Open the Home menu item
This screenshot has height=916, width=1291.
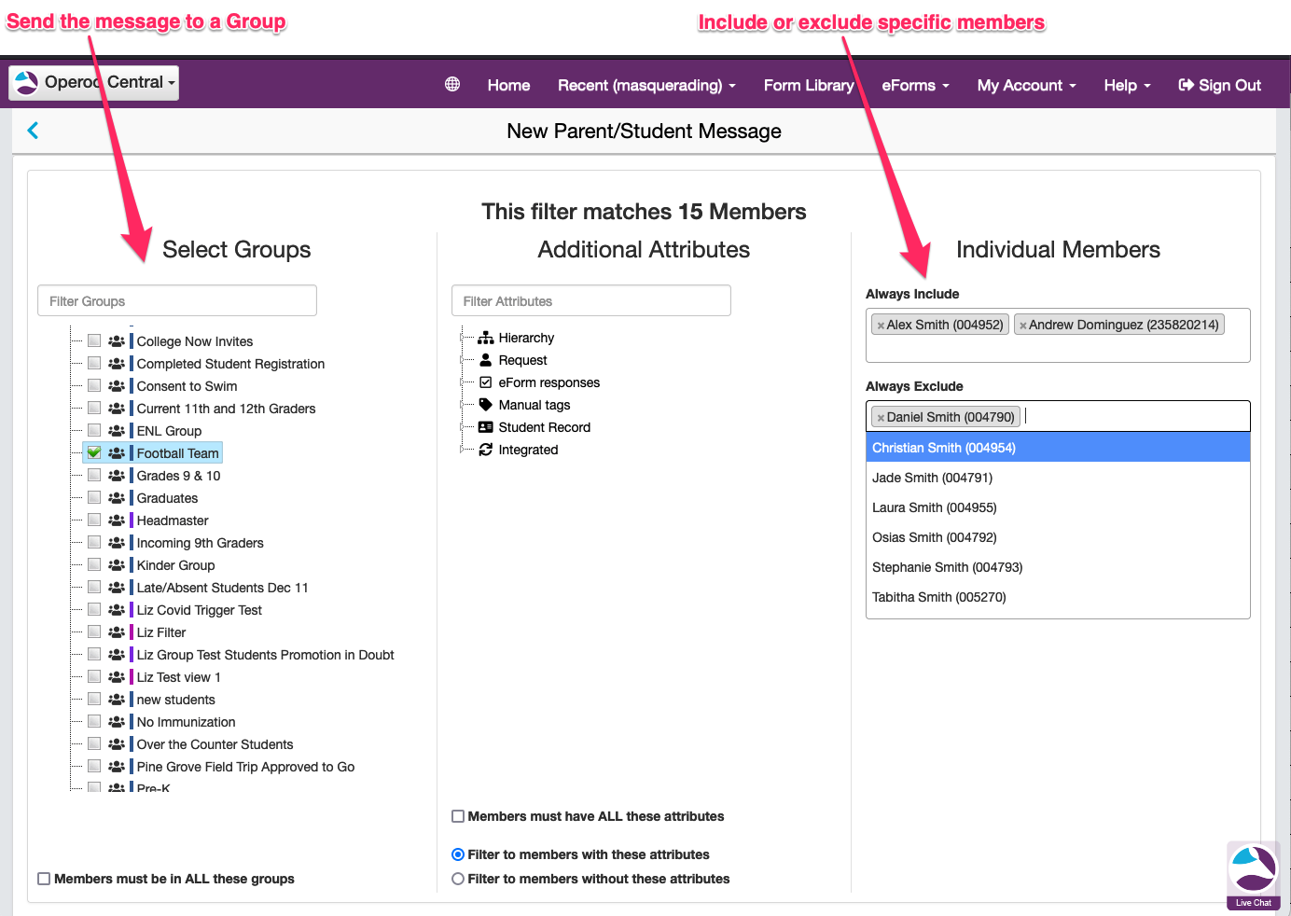pos(508,85)
